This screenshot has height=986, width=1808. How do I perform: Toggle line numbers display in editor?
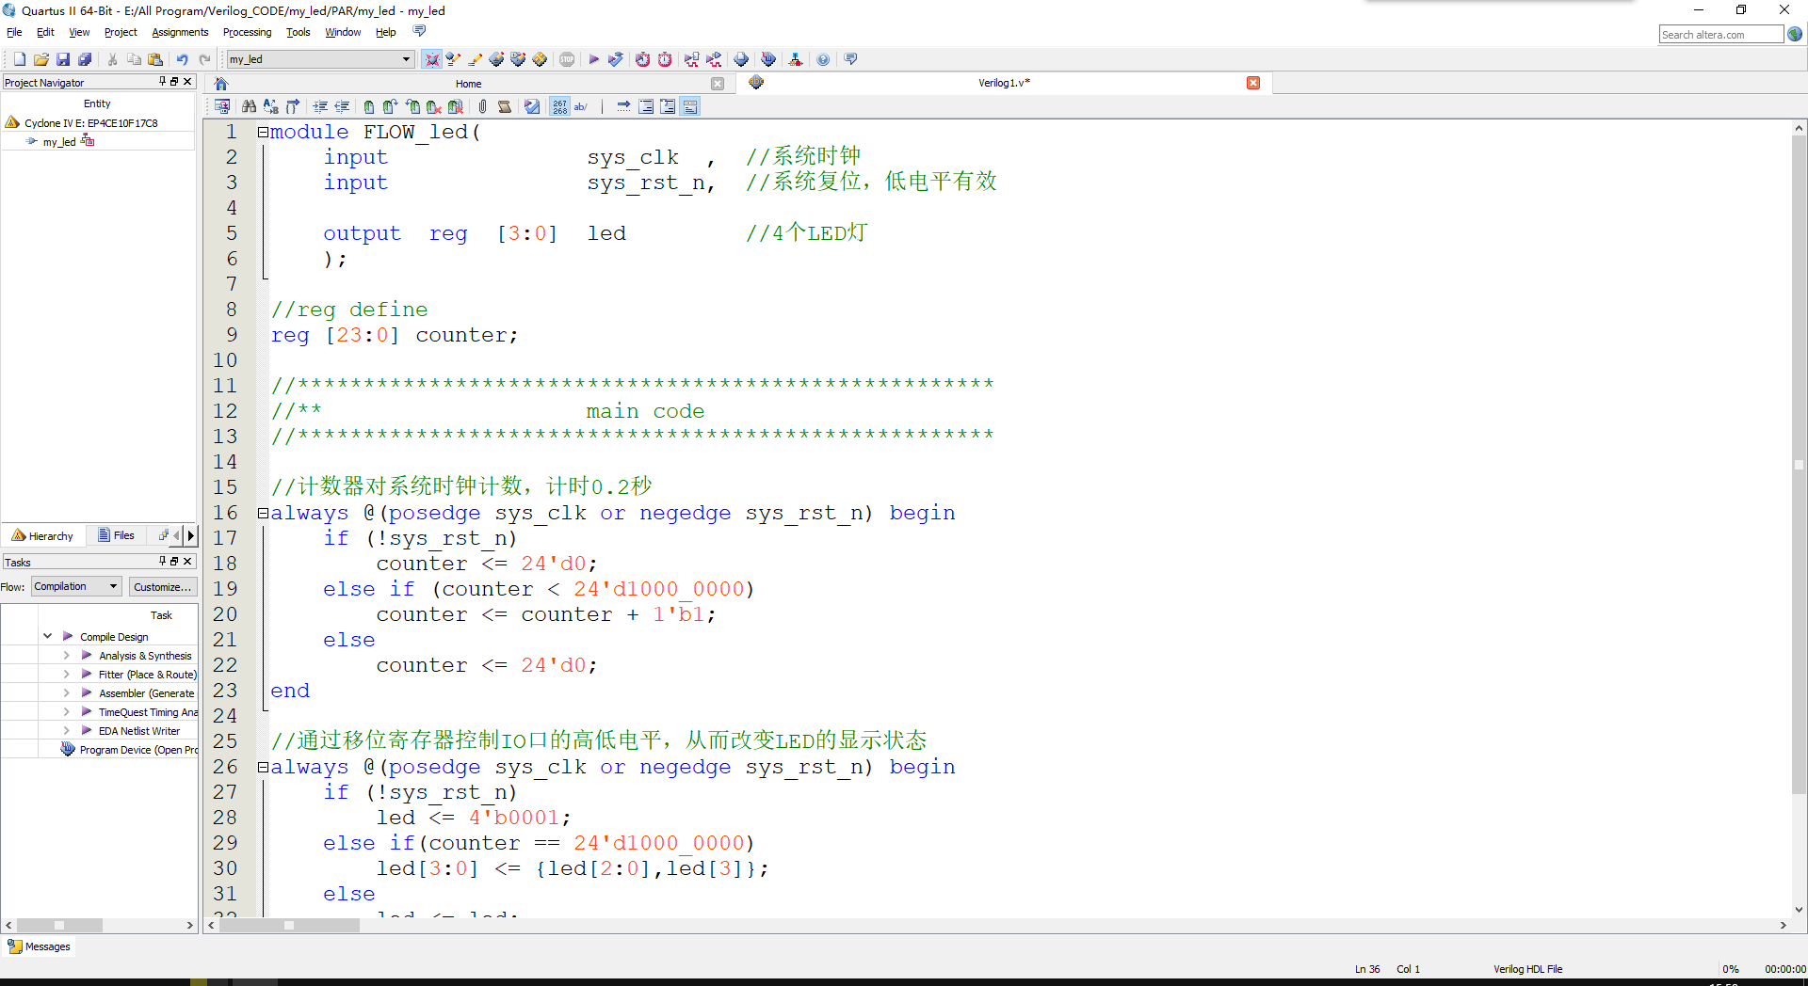(x=559, y=106)
